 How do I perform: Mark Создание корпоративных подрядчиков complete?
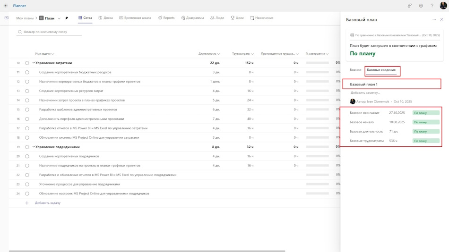(x=27, y=157)
